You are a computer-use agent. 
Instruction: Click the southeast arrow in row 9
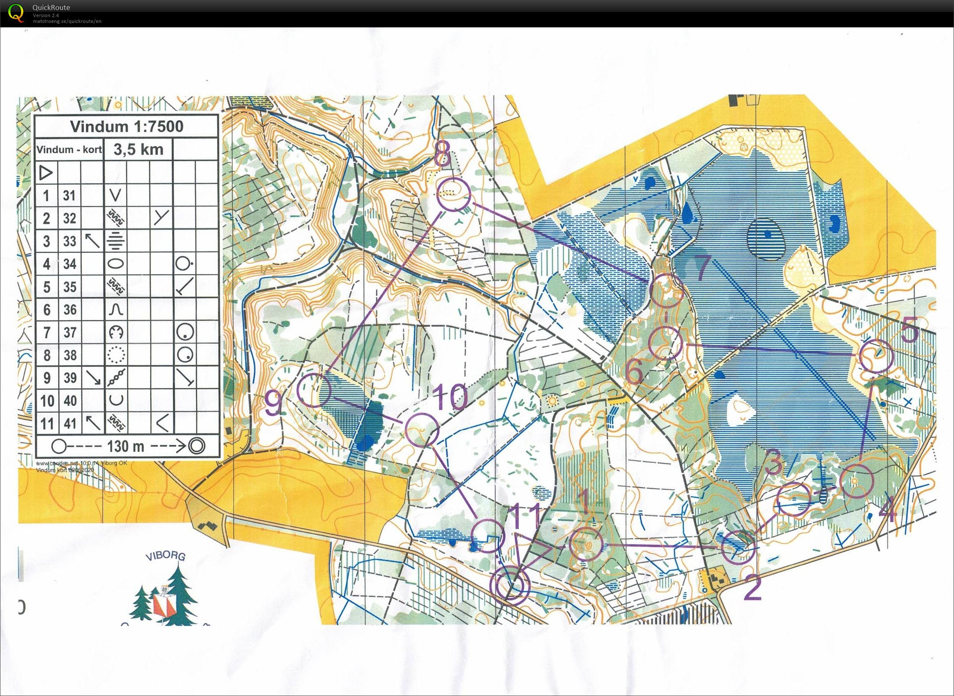point(93,378)
